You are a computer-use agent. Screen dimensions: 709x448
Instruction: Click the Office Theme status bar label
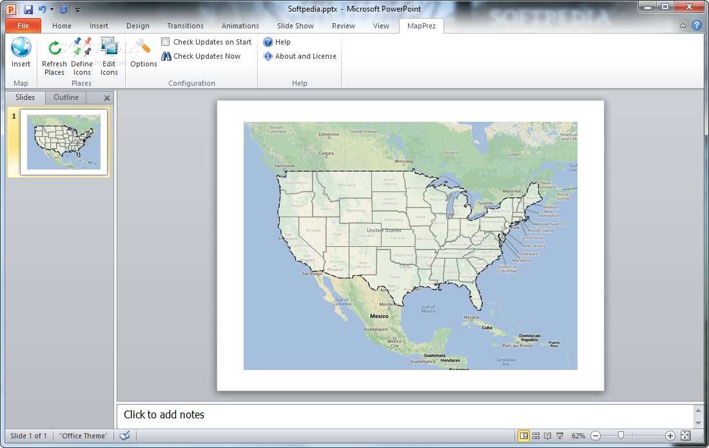83,436
